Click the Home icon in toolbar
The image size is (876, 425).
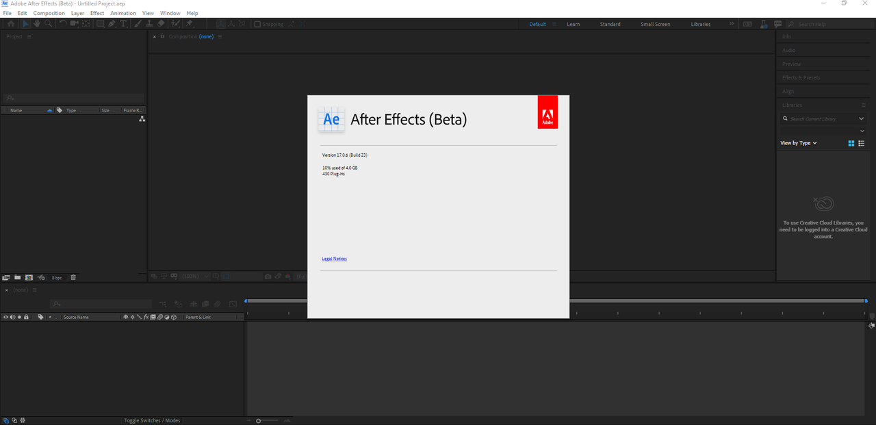[11, 24]
